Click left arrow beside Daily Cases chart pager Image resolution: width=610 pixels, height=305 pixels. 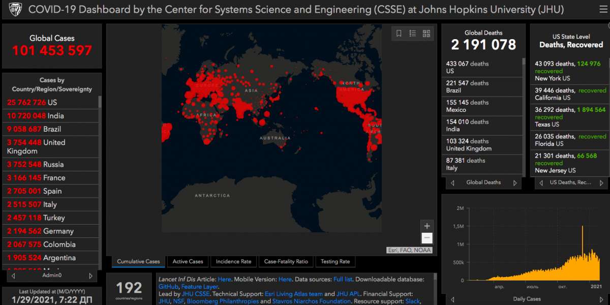tap(452, 299)
